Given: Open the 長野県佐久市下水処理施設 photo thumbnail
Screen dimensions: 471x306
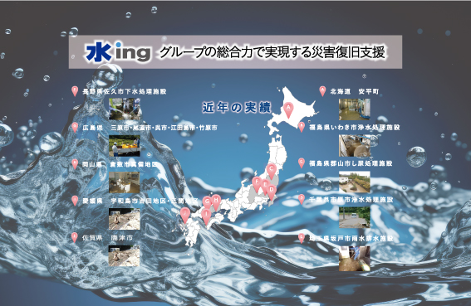Looking at the screenshot, I should tap(125, 109).
